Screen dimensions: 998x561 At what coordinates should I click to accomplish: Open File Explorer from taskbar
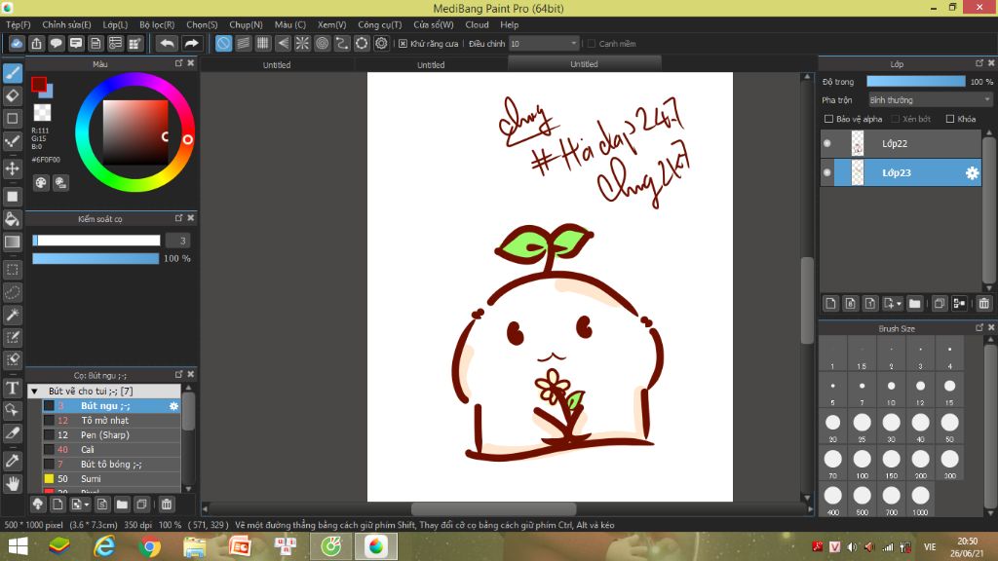[x=195, y=547]
